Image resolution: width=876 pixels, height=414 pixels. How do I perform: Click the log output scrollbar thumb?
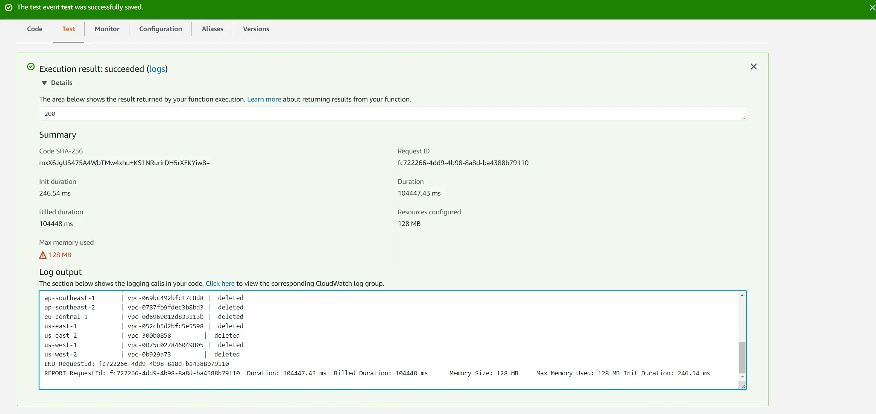[x=742, y=357]
